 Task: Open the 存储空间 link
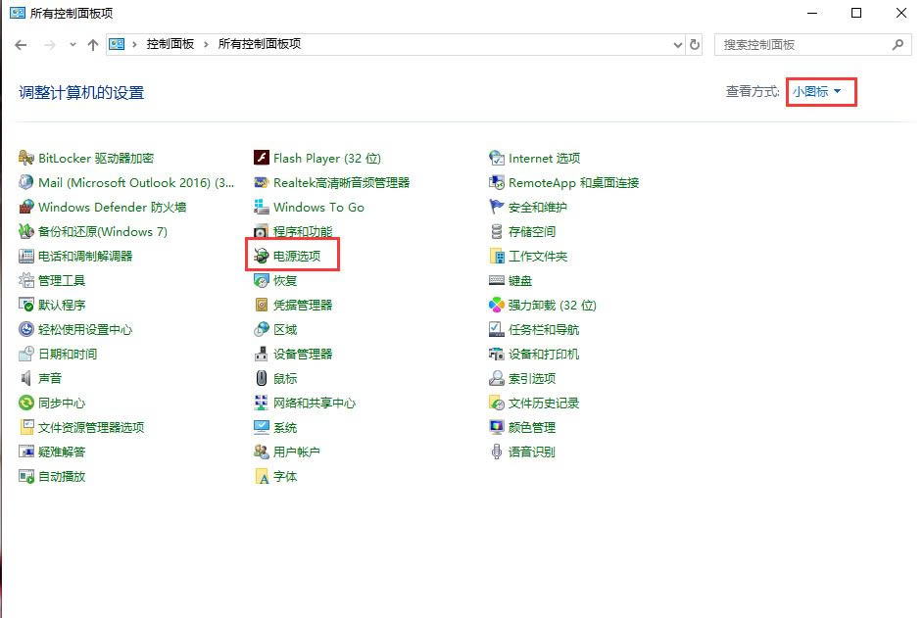click(532, 231)
